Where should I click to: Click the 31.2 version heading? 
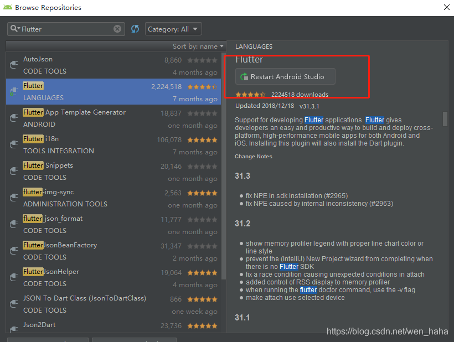(243, 224)
